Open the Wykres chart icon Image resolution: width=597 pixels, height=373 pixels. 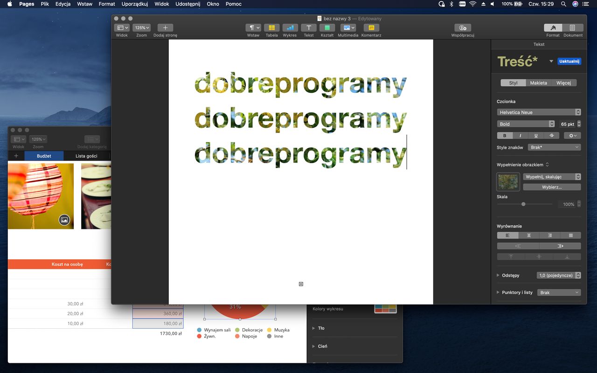click(290, 28)
